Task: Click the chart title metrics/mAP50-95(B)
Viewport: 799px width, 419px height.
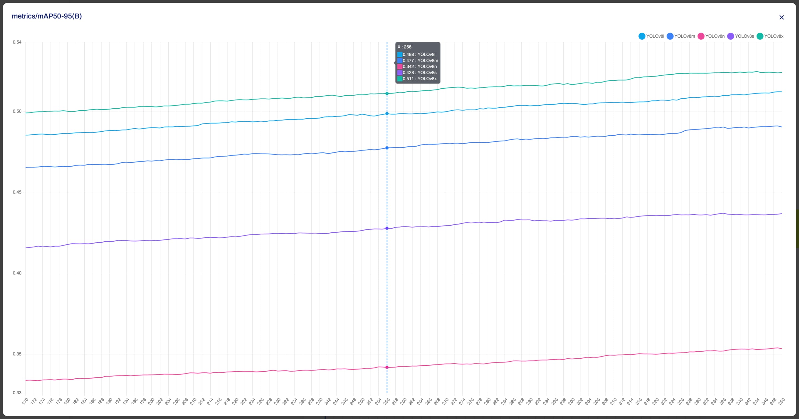Action: pos(47,16)
